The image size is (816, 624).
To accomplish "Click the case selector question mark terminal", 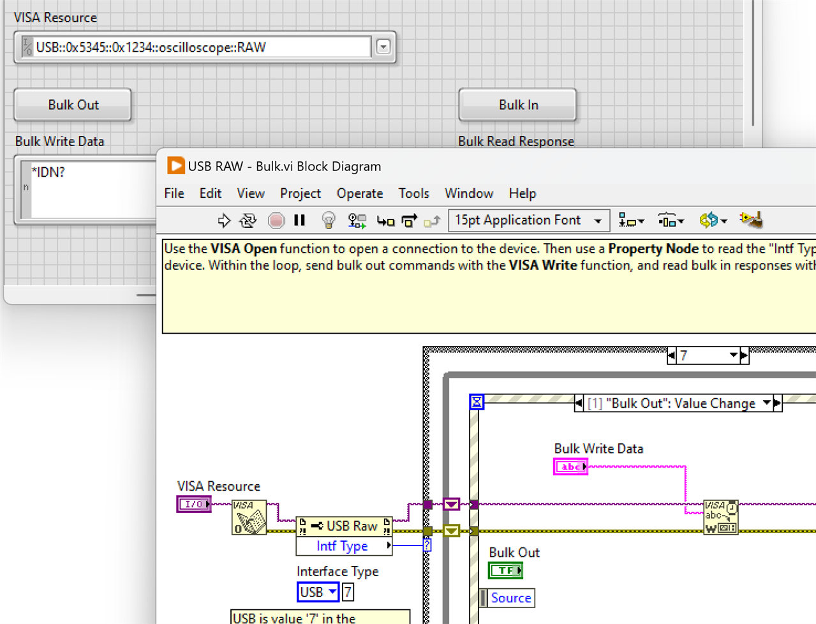I will coord(427,545).
